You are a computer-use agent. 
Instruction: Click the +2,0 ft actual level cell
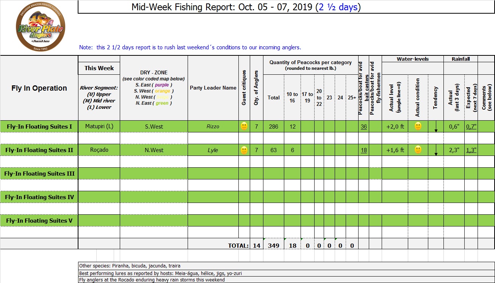pyautogui.click(x=395, y=126)
